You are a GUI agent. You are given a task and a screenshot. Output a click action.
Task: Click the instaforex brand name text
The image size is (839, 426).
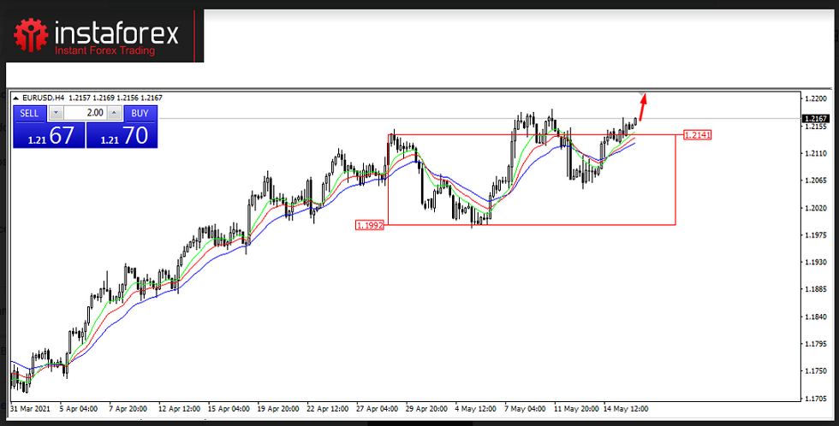pyautogui.click(x=116, y=34)
